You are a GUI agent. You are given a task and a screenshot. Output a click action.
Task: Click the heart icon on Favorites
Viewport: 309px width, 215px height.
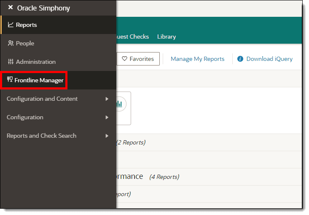tap(124, 59)
